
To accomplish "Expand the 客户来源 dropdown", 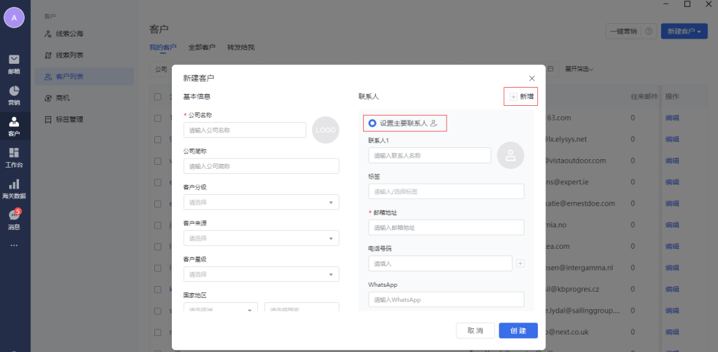I will click(261, 238).
